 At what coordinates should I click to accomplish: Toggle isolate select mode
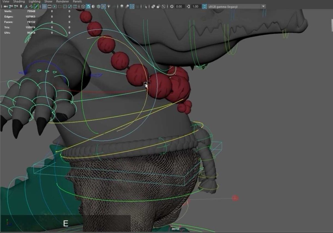(145, 6)
